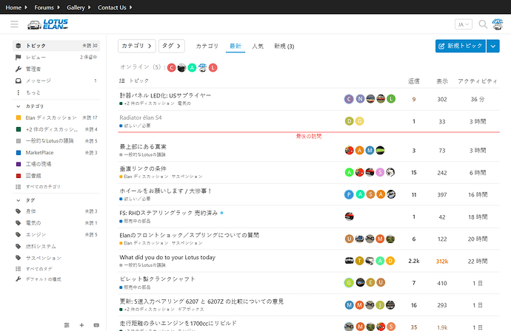This screenshot has height=331, width=511.
Task: Click the トピック stack icon in sidebar
Action: 19,46
